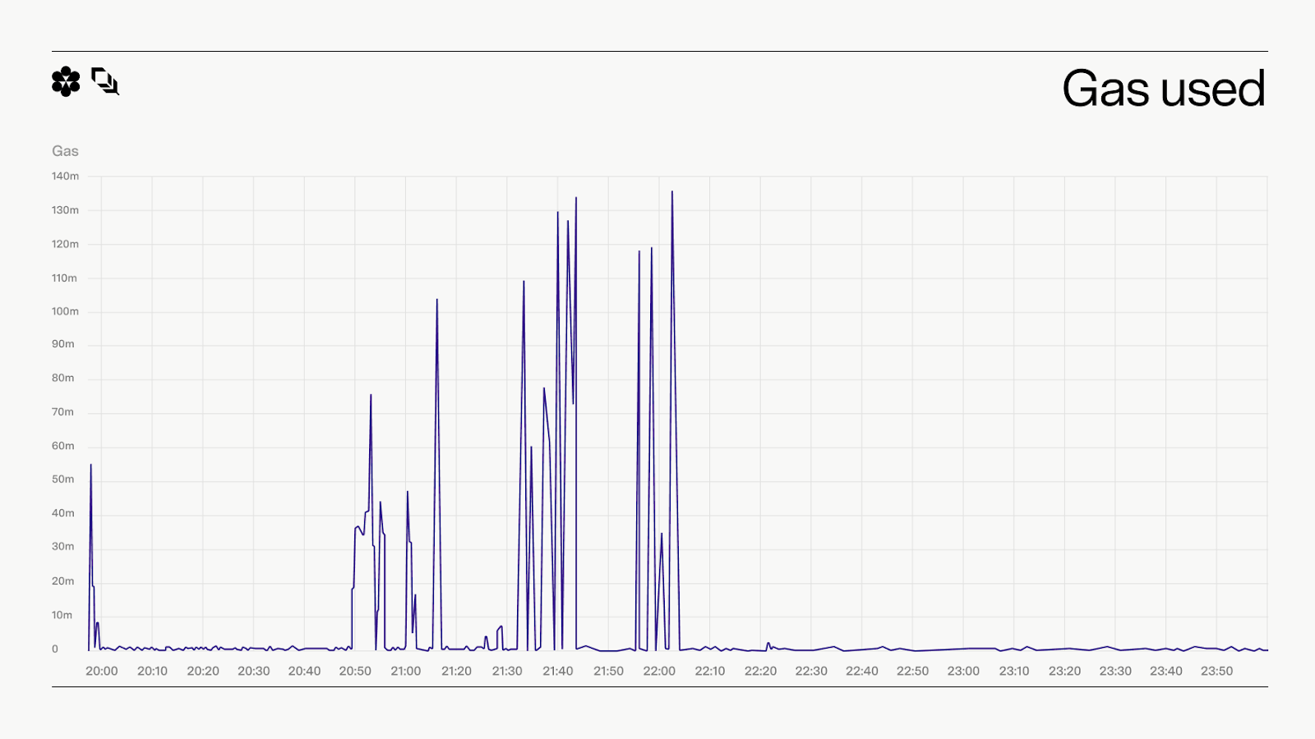The image size is (1315, 739).
Task: Select the 100m y-axis tick label
Action: [65, 311]
